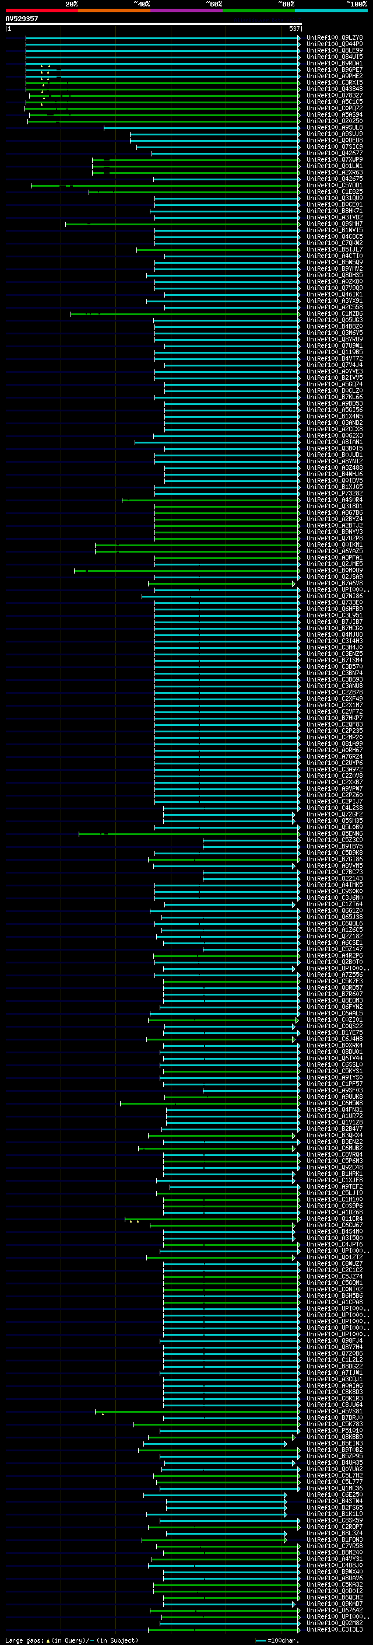Click the purple ~60% identity color segment

187,11
